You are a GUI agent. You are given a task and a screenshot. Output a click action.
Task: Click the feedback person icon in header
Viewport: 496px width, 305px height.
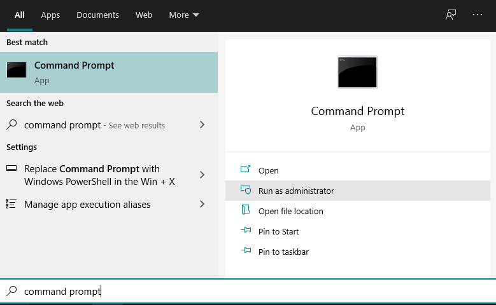tap(451, 15)
